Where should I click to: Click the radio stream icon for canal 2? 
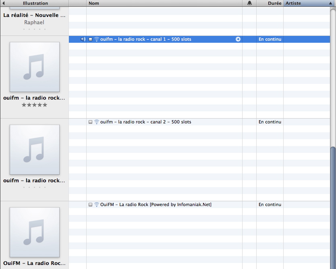(x=97, y=122)
